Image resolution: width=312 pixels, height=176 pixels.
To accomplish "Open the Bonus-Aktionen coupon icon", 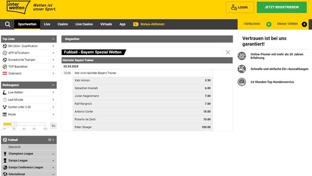I will point(135,24).
